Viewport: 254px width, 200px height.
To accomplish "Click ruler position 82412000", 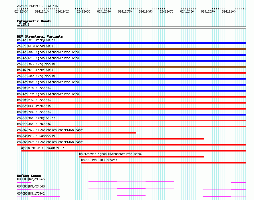I will [21, 11].
